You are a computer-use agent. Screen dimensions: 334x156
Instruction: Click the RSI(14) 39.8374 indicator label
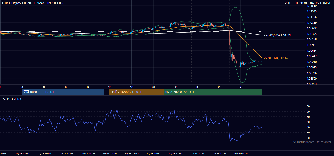pos(11,99)
